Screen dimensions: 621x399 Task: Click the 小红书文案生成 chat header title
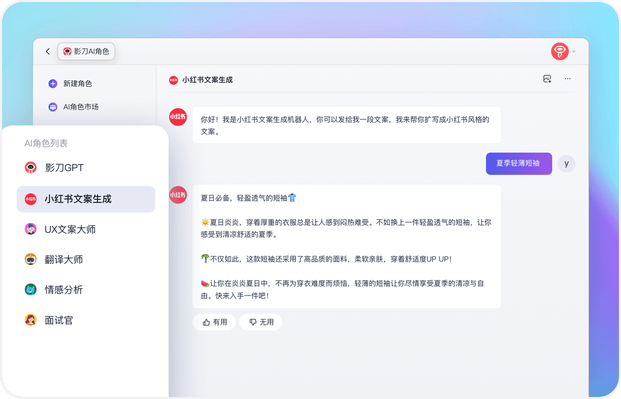(207, 80)
